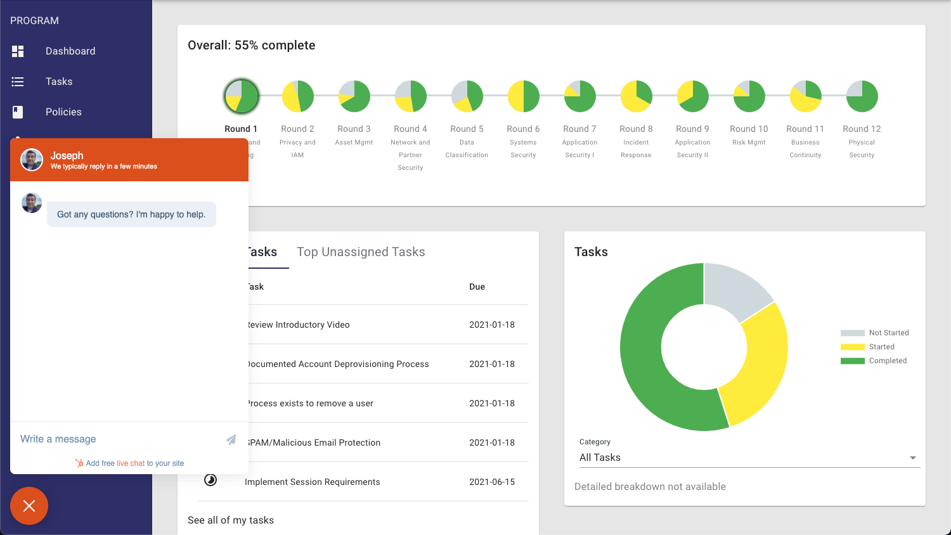
Task: Send chat message with paper plane icon
Action: tap(231, 439)
